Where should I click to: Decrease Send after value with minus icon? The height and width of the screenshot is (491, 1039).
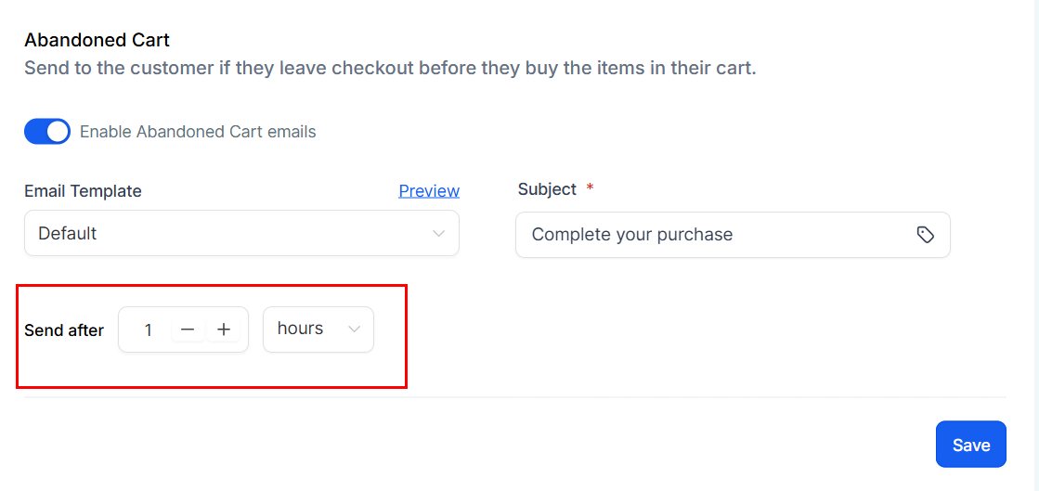point(188,329)
